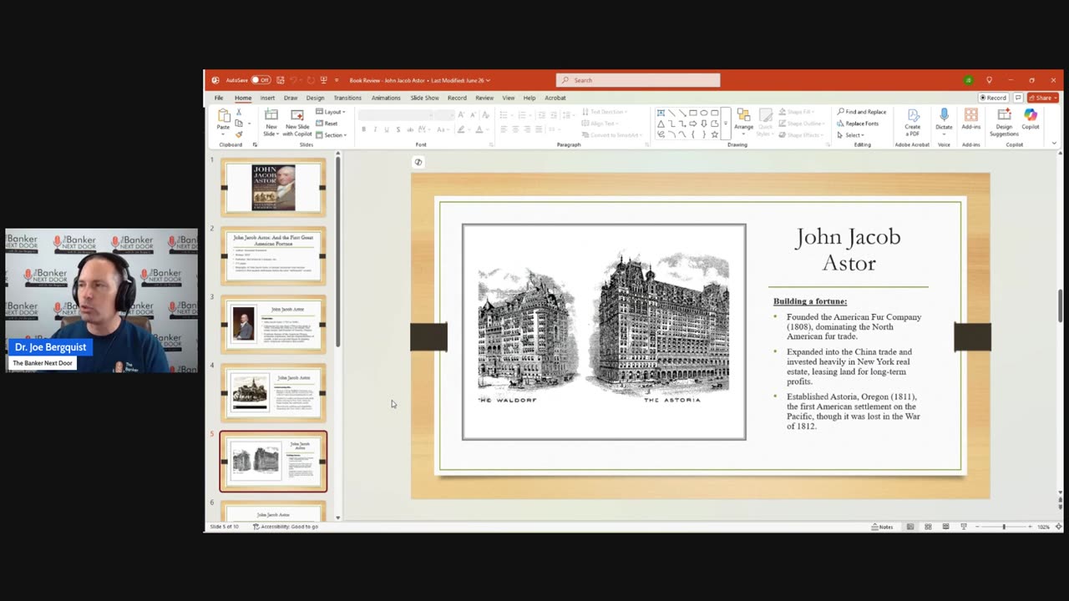Reset the slide layout

click(x=327, y=124)
